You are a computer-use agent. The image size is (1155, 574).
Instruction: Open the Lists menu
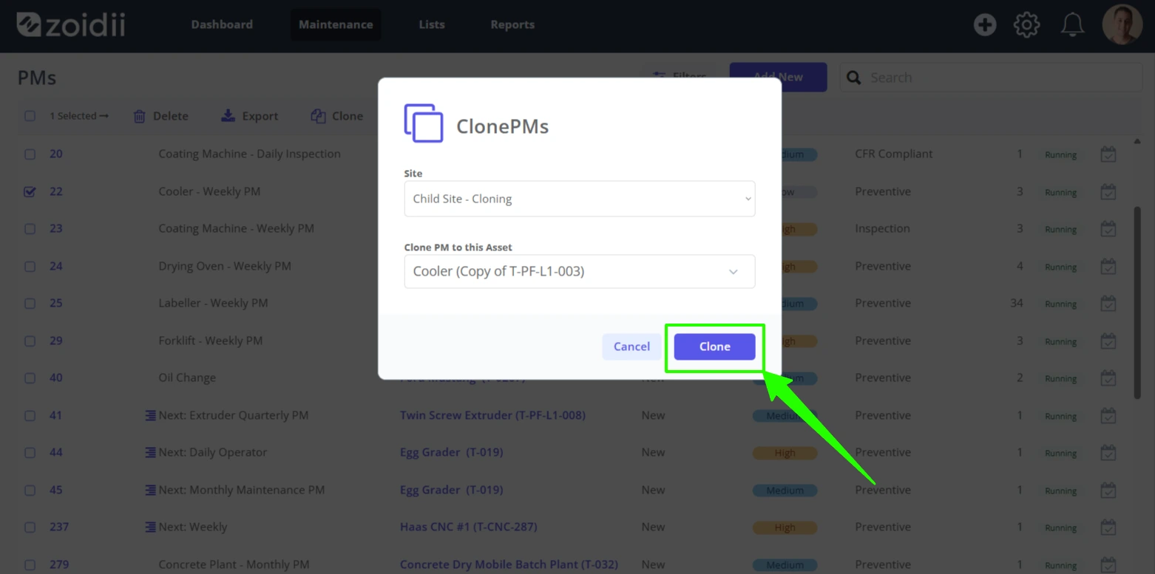coord(432,24)
